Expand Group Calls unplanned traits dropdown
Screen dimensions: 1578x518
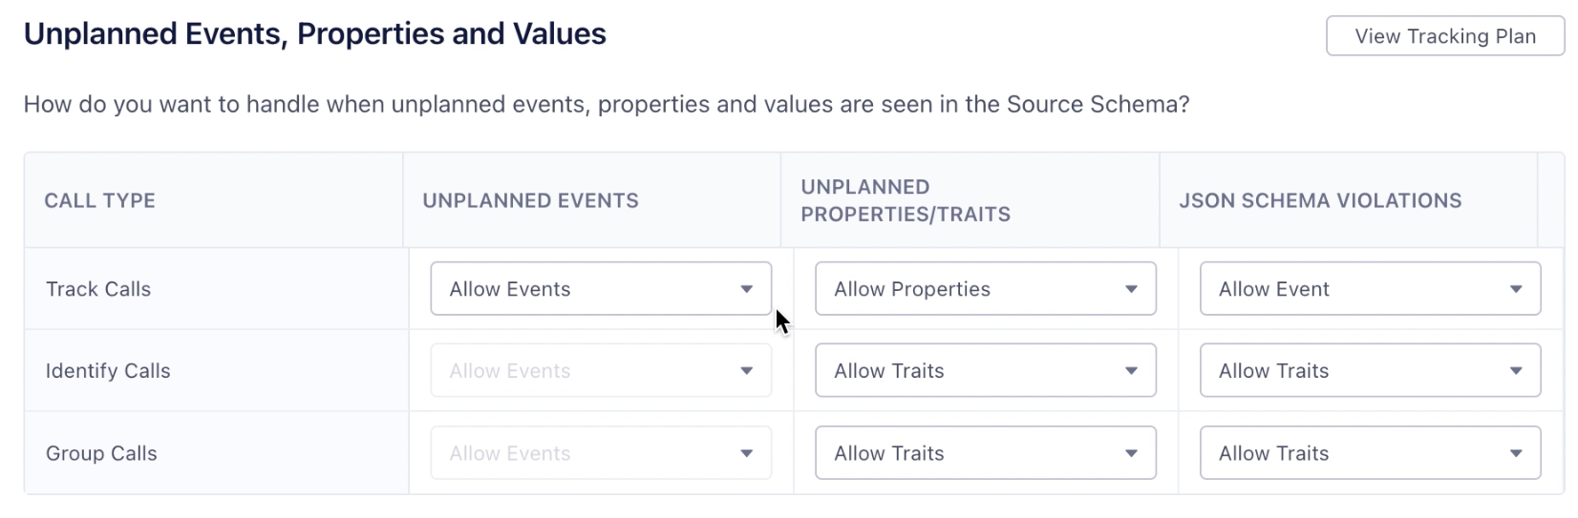click(985, 453)
